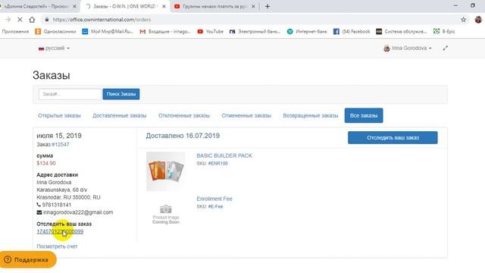The image size is (485, 273).
Task: Open the Chrome profile avatar
Action: coord(478,20)
